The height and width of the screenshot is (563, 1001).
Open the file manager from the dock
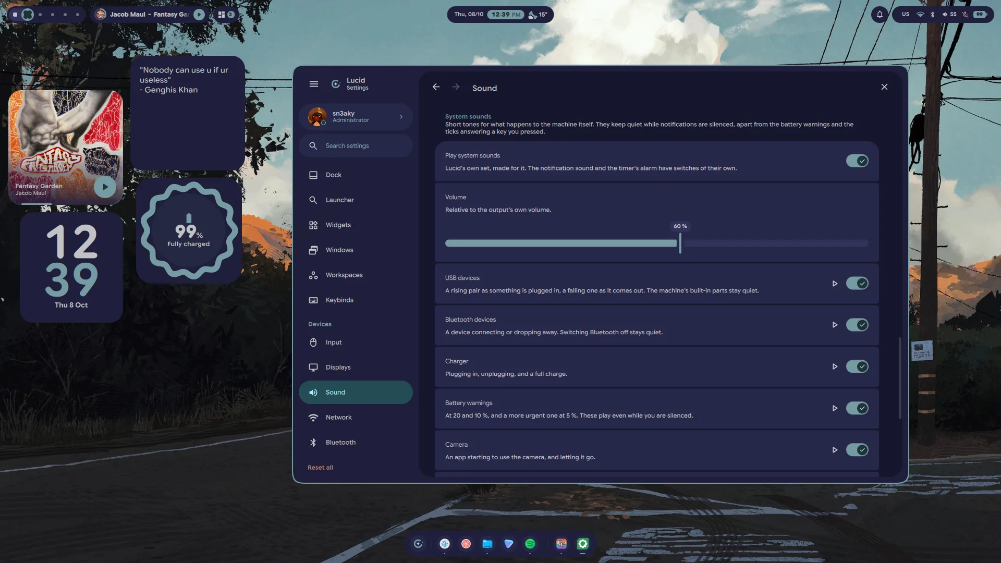tap(487, 544)
